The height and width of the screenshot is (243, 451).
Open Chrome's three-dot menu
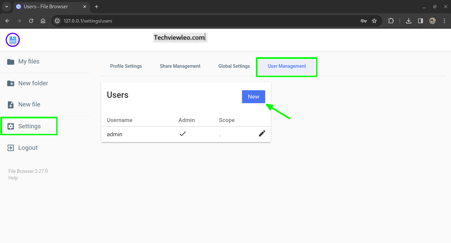(444, 20)
